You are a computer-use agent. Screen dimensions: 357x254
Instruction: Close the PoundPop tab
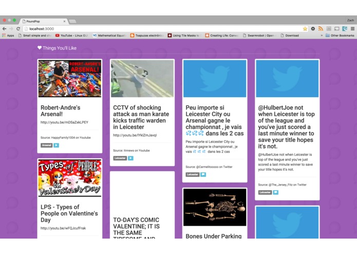click(64, 21)
